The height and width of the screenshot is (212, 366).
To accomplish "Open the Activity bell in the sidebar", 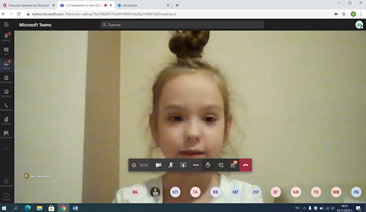I will [x=6, y=37].
